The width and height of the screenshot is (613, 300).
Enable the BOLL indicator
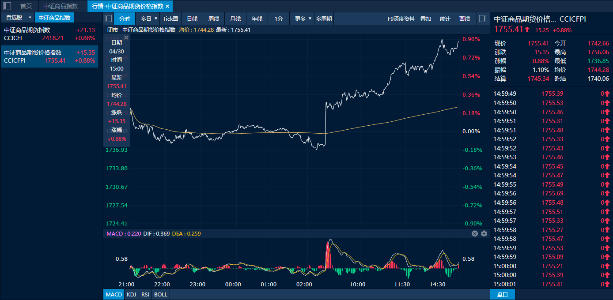(161, 294)
